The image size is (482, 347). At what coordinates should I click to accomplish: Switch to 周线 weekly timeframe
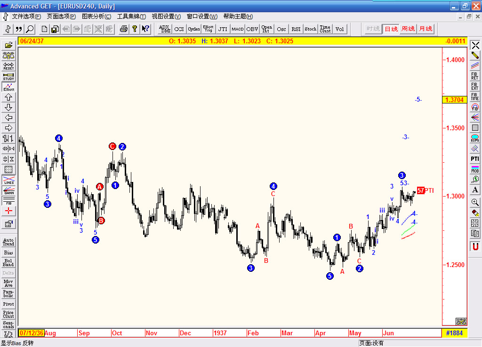click(408, 29)
